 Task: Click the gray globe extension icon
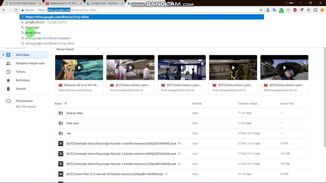point(308,10)
